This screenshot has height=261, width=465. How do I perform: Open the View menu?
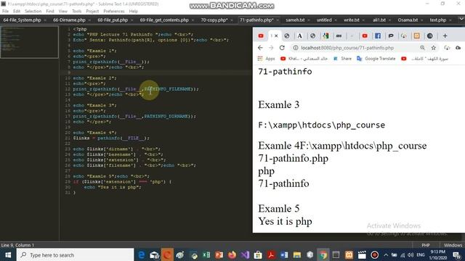[63, 12]
